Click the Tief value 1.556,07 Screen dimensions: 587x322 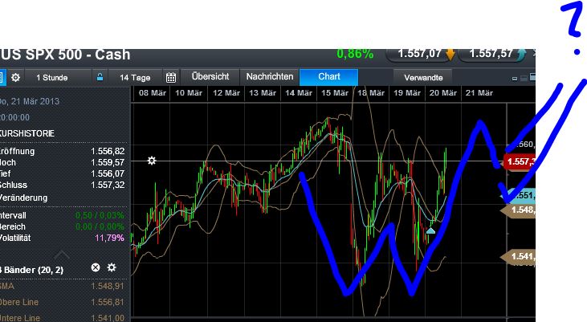pos(108,173)
